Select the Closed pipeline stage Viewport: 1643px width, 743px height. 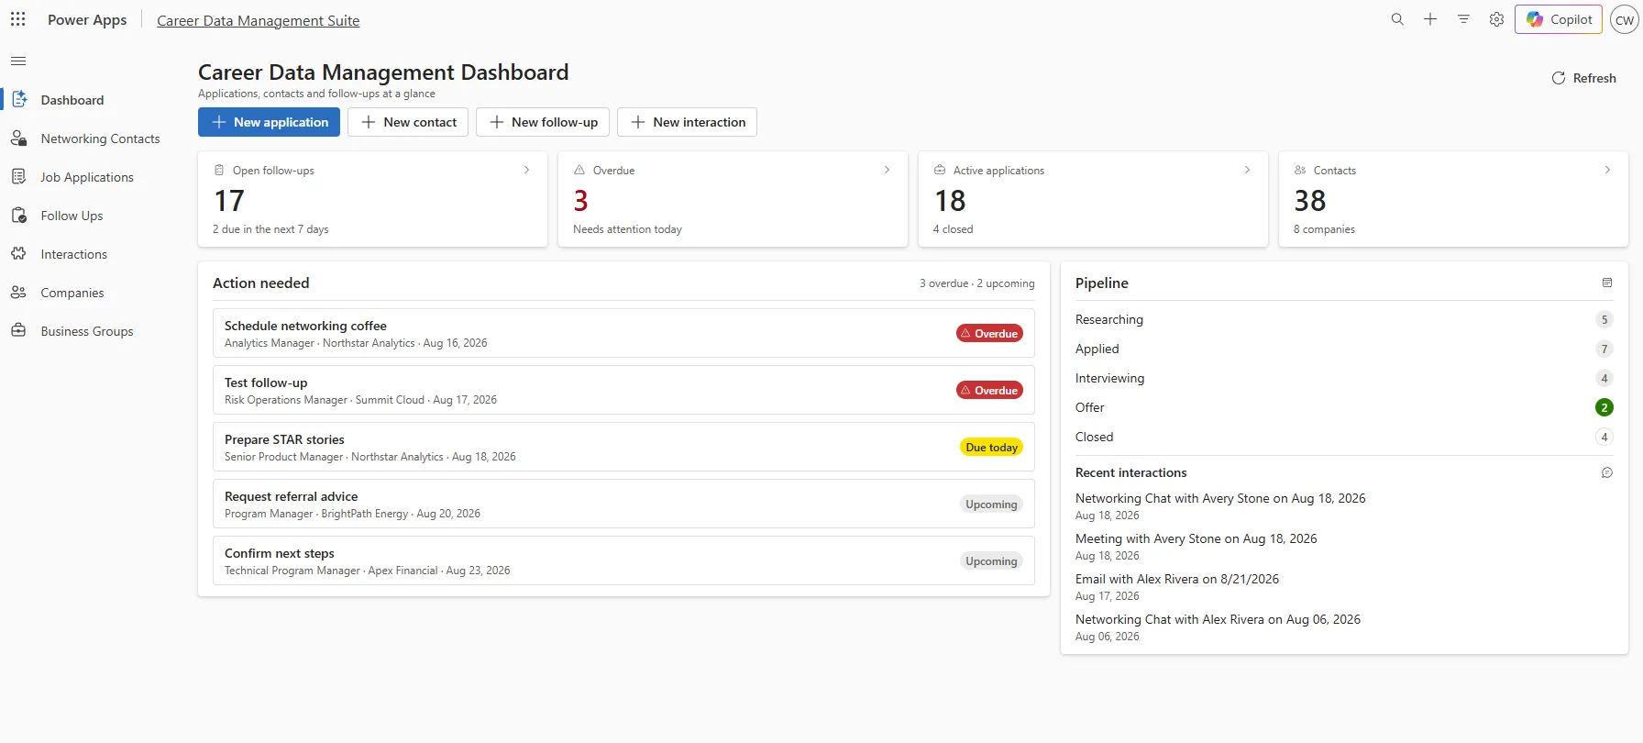coord(1344,437)
